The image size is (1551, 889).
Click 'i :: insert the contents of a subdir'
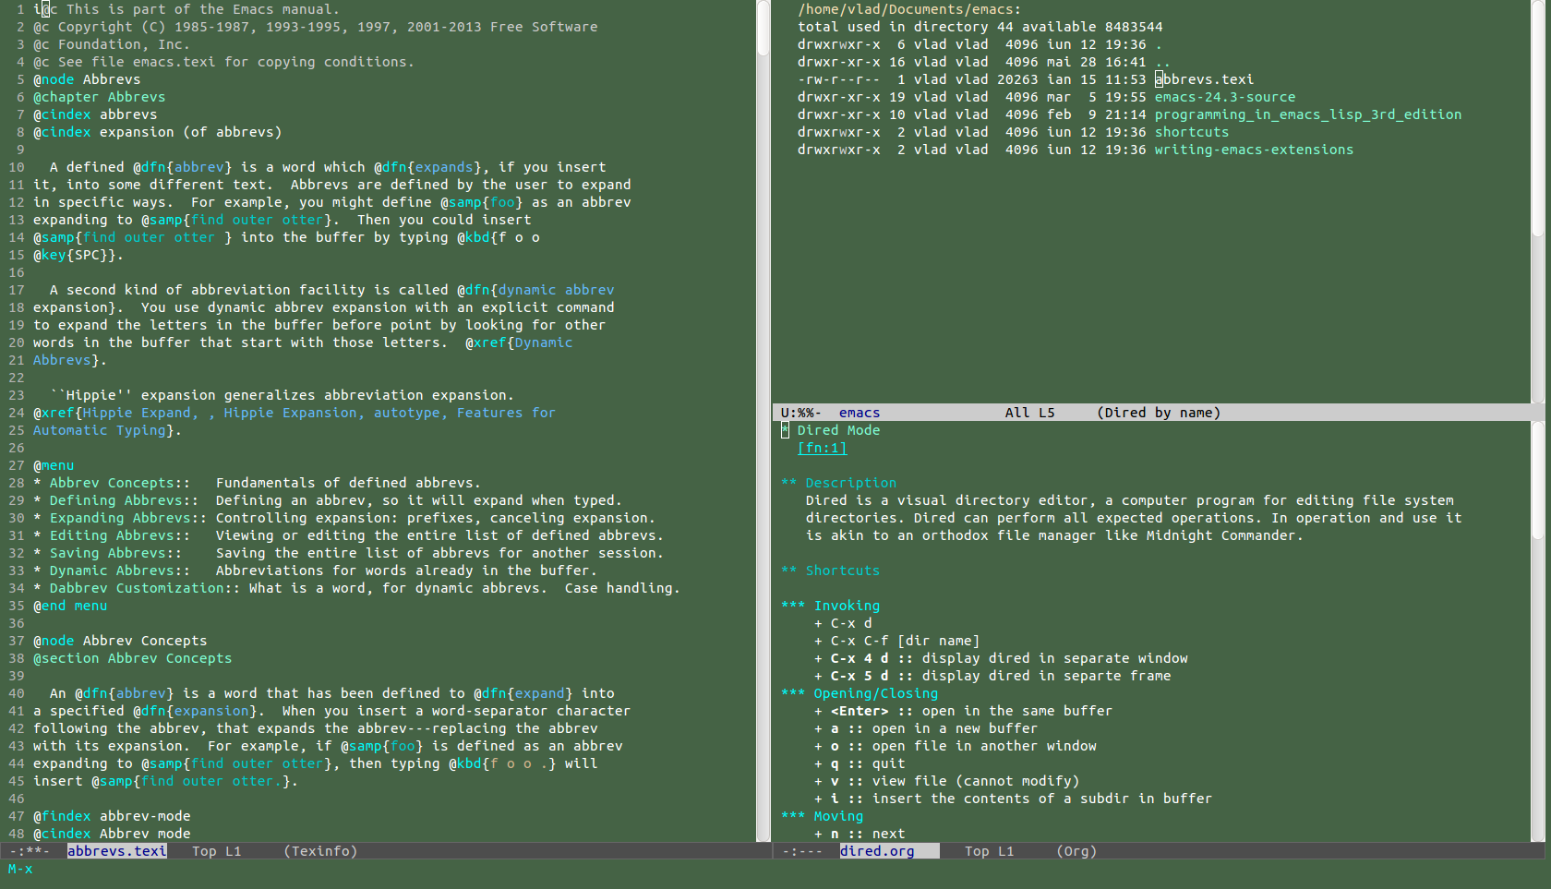point(1013,799)
